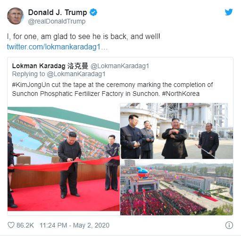Viewport: 241px width, 236px height.
Task: Click @LokmanKaradag1 in the Replying to line
Action: [x=76, y=74]
